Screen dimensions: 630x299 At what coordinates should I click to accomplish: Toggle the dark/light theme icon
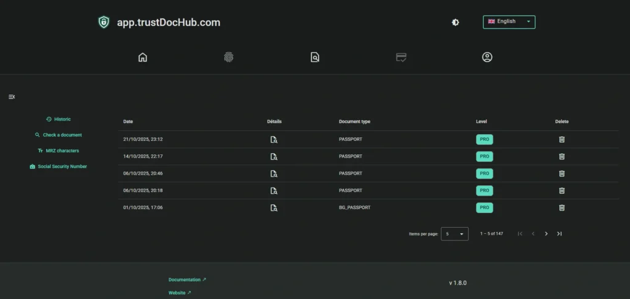click(x=455, y=23)
